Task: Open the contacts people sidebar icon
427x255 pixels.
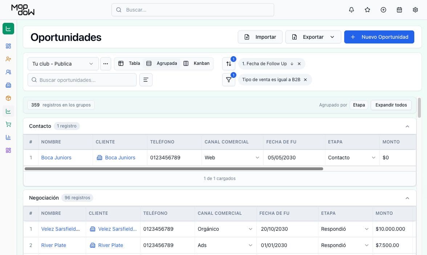Action: 8,72
